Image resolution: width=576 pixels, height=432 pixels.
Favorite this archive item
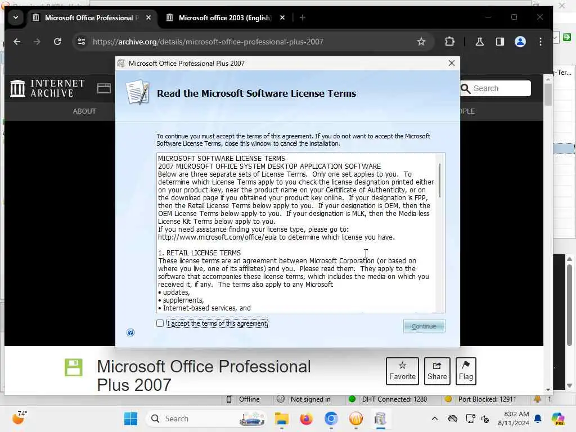(x=402, y=371)
